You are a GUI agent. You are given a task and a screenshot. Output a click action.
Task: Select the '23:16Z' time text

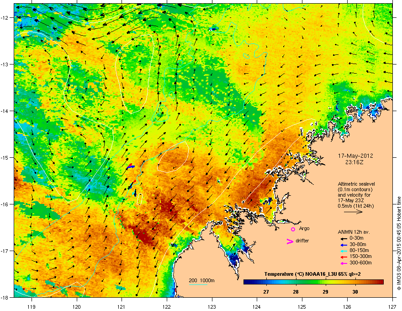[355, 162]
